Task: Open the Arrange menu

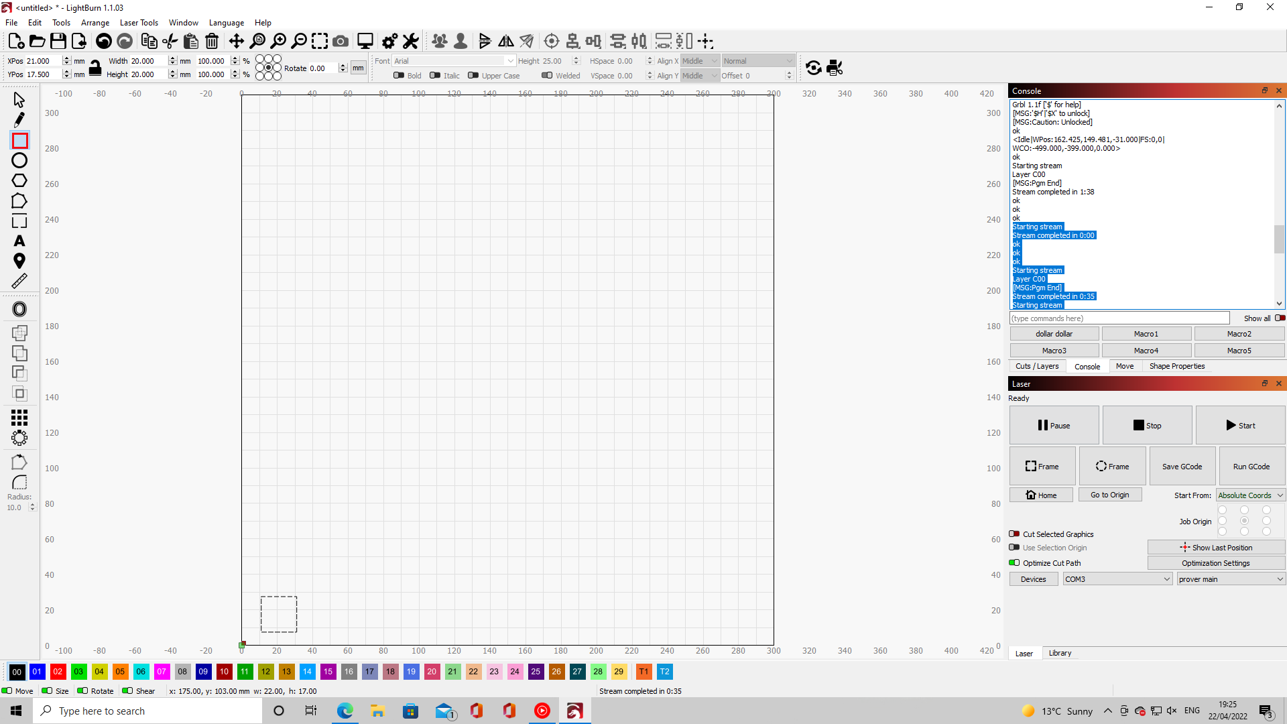Action: click(x=95, y=23)
